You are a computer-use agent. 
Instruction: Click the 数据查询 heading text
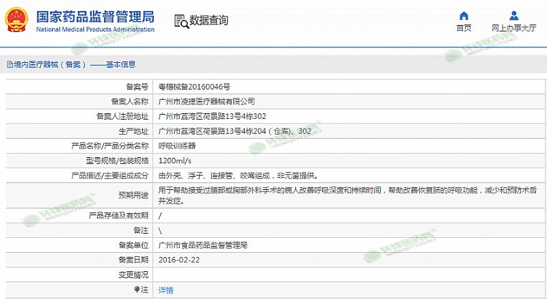click(x=209, y=21)
